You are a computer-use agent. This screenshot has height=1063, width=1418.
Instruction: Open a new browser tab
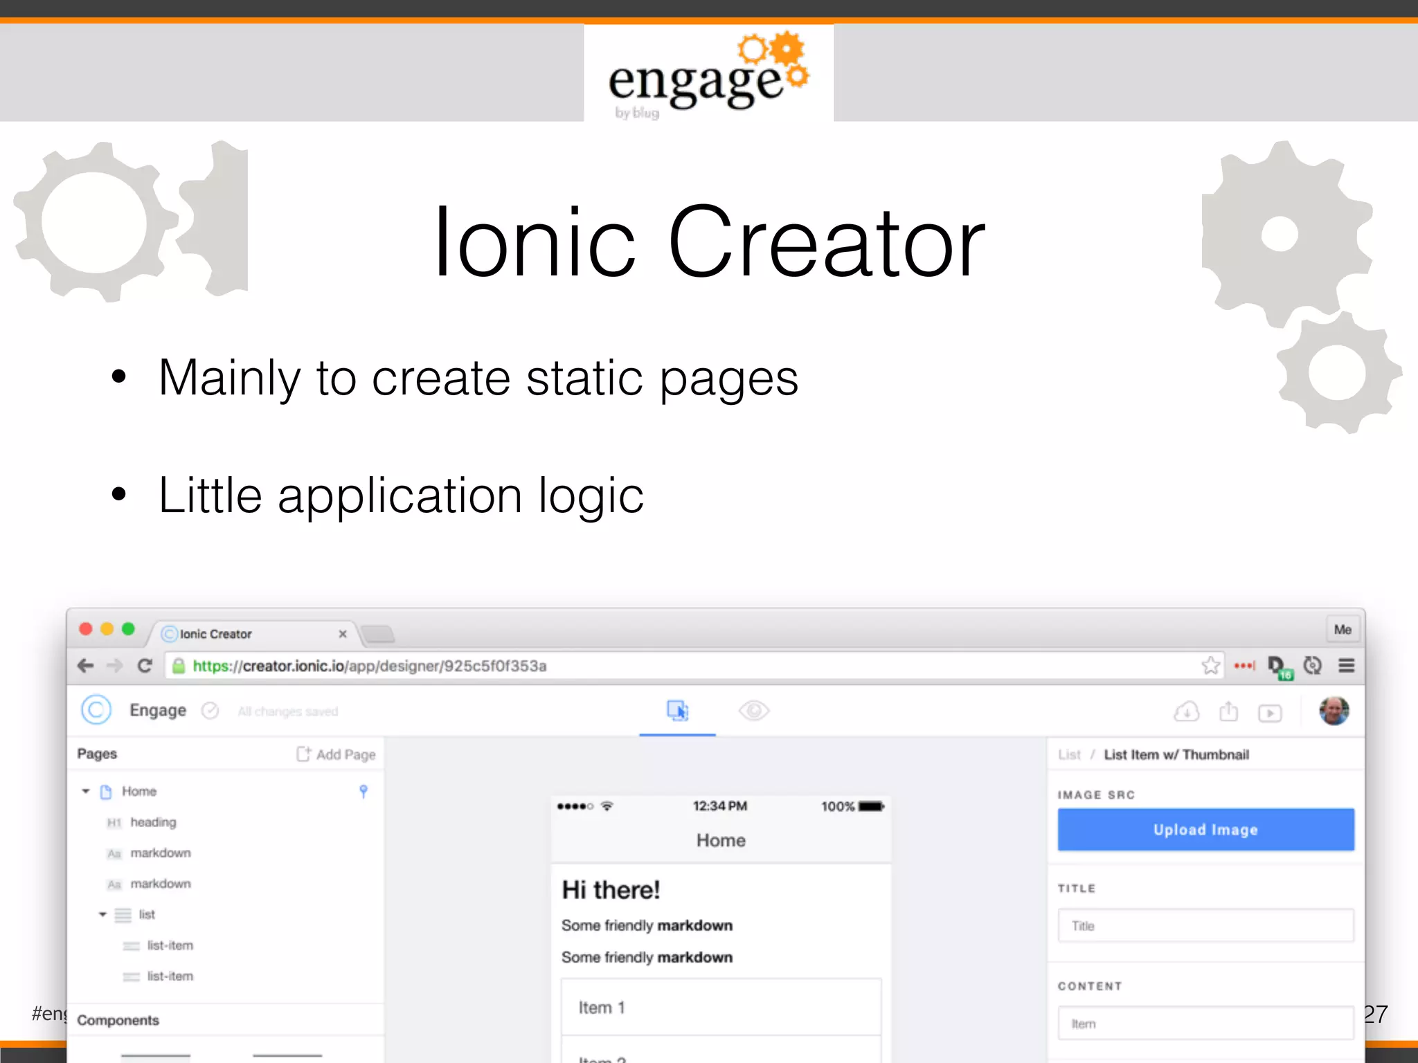pyautogui.click(x=378, y=634)
